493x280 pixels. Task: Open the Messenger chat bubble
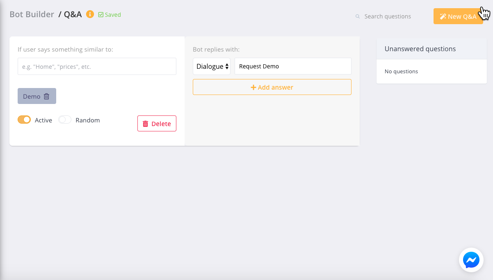coord(471,260)
